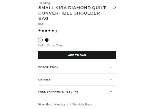The width and height of the screenshot is (144, 109).
Task: Click the plus icon beside Details
Action: [111, 79]
